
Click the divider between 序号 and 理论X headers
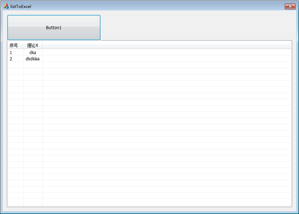point(23,45)
